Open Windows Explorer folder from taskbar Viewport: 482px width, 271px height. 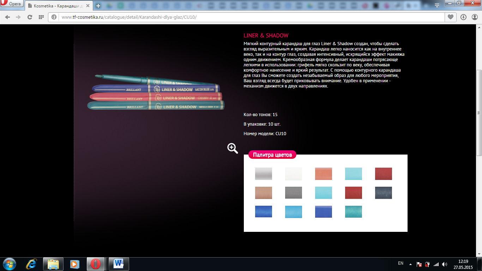click(53, 264)
